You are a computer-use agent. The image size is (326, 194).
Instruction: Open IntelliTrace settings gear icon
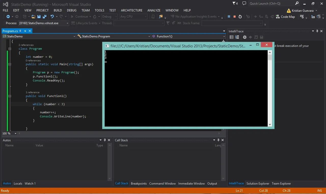[x=245, y=37]
